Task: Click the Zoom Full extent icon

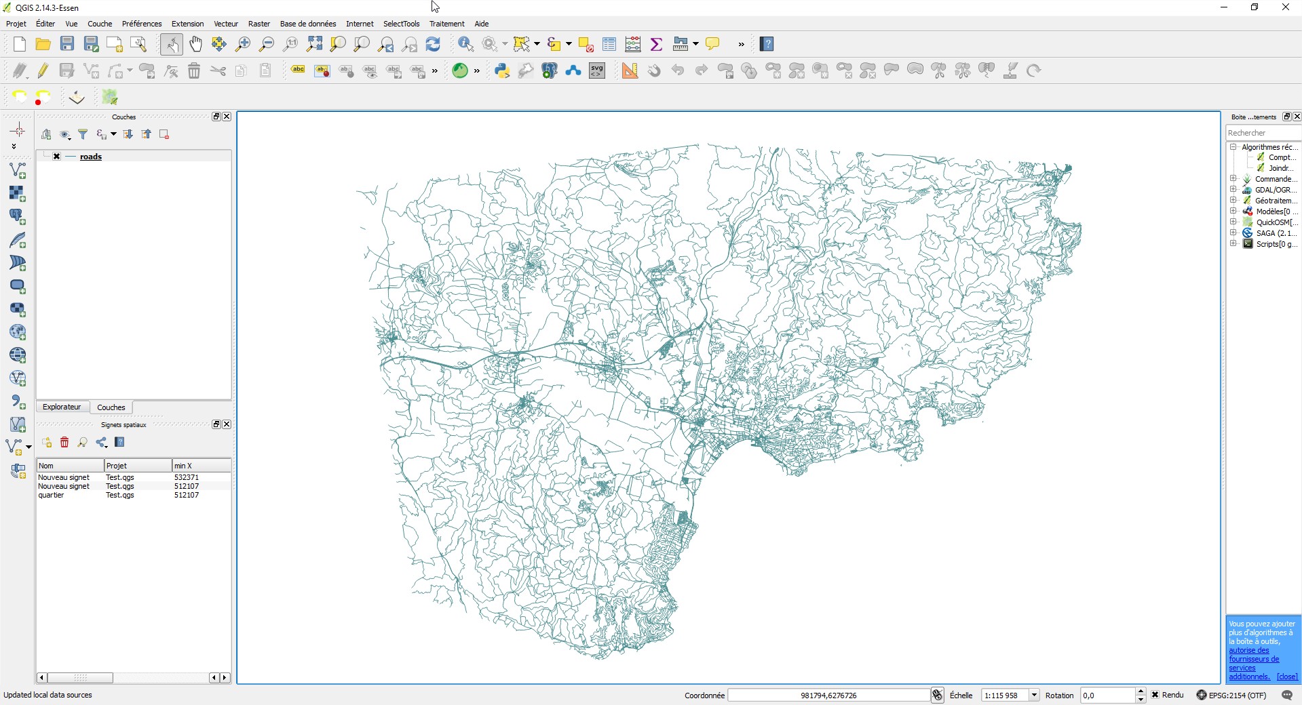Action: 314,44
